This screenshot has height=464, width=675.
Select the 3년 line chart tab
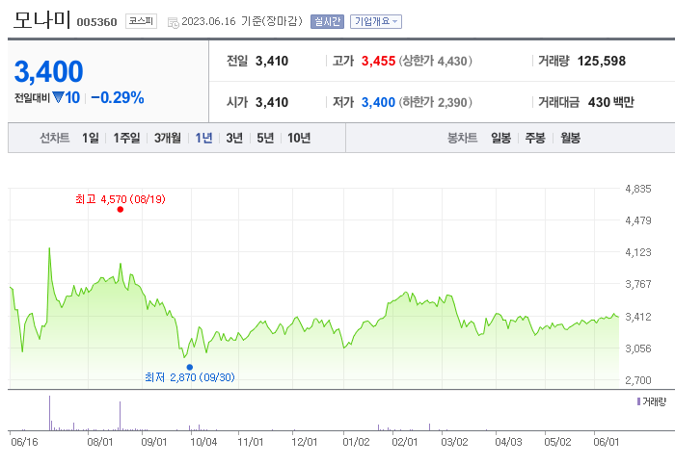point(234,138)
